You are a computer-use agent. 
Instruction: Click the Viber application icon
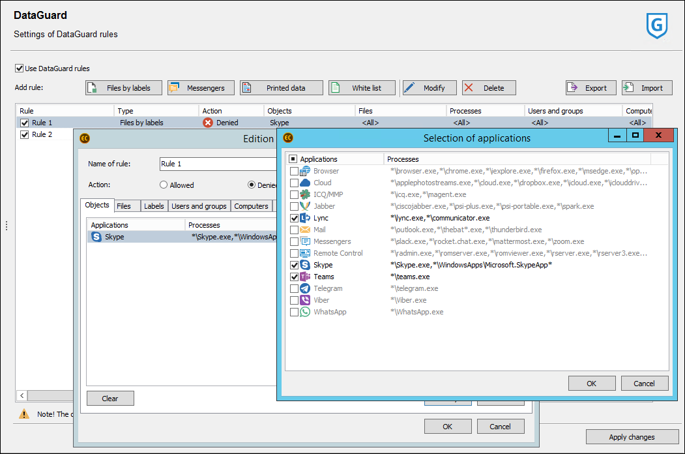(305, 300)
